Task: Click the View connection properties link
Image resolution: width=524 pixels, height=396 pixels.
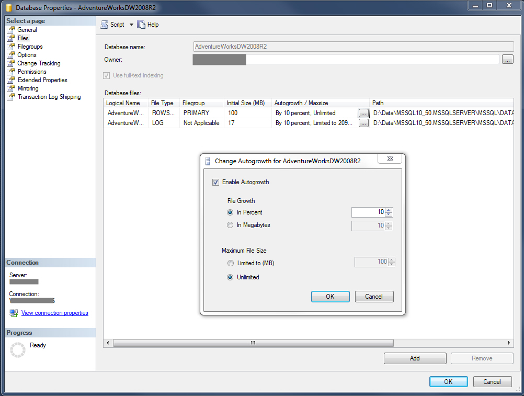Action: [54, 312]
